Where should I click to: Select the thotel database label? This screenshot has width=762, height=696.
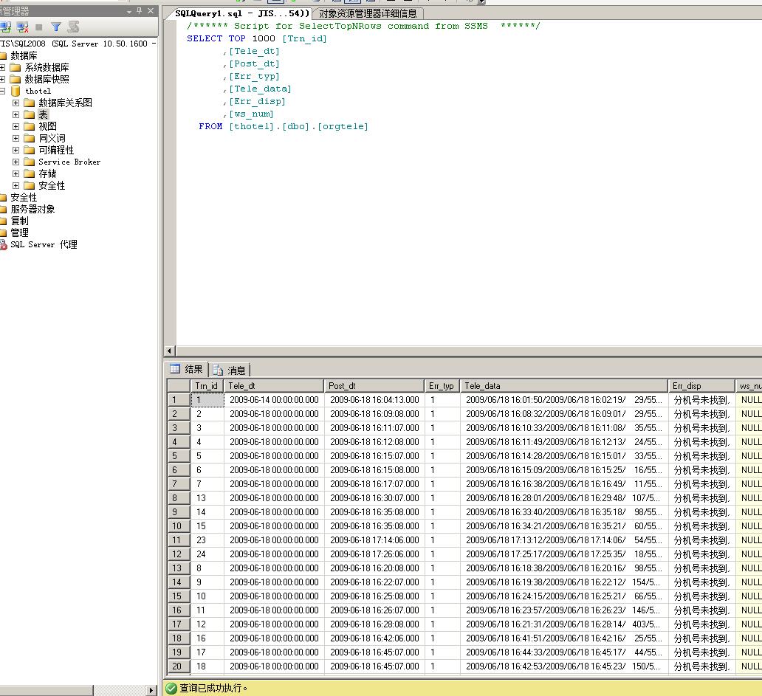click(38, 91)
